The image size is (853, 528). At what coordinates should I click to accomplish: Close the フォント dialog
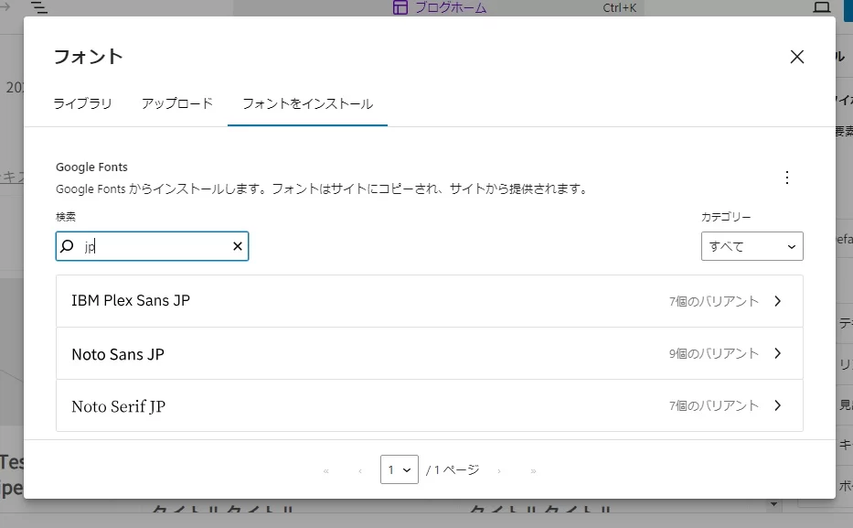click(797, 57)
